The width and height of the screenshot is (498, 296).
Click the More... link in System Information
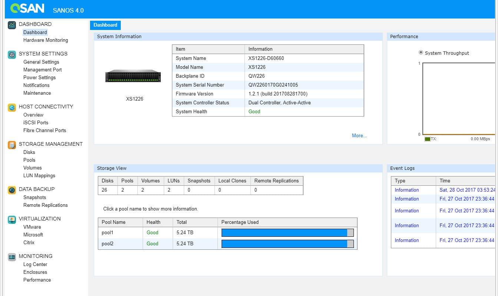tap(359, 135)
